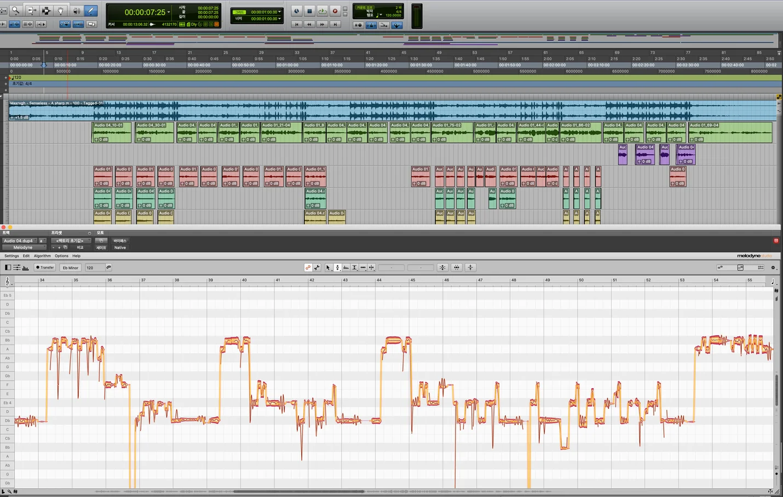Click Melodyne Quantize Time macro button

point(457,267)
